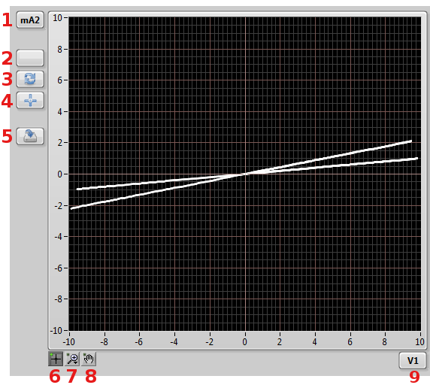Click the blue crosshair center icon button
This screenshot has height=385, width=430.
(30, 100)
